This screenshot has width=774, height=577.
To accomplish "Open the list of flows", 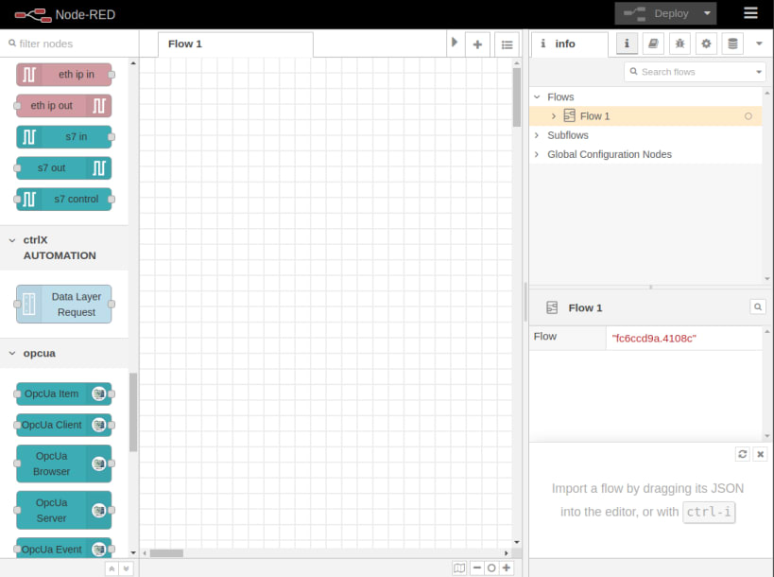I will point(507,44).
